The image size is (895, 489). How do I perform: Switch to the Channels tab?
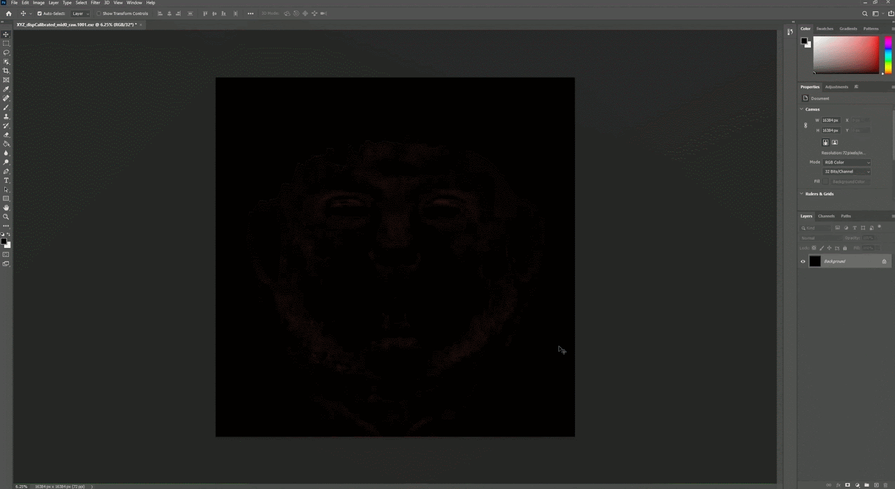(x=826, y=216)
